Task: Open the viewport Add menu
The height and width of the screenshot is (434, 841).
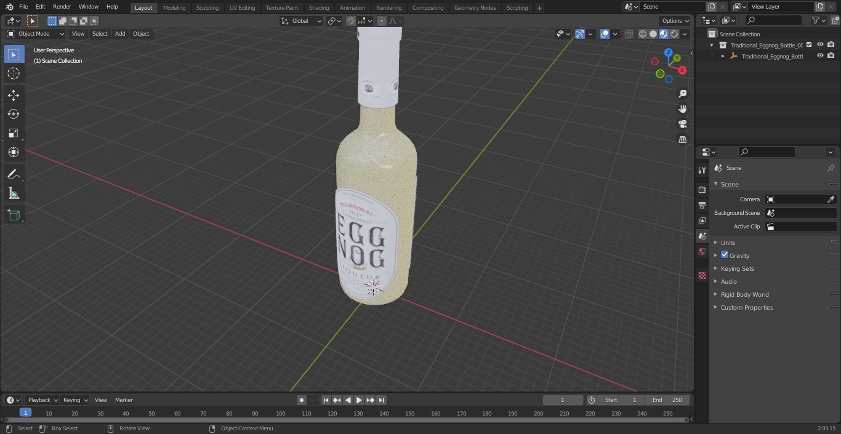Action: point(120,34)
